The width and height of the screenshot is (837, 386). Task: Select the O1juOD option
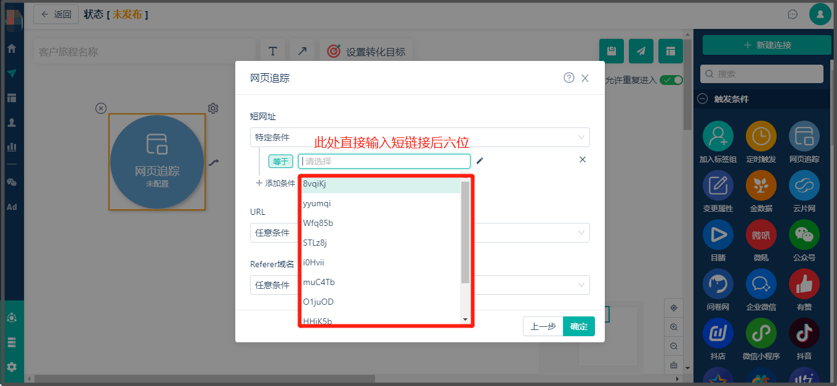[381, 302]
